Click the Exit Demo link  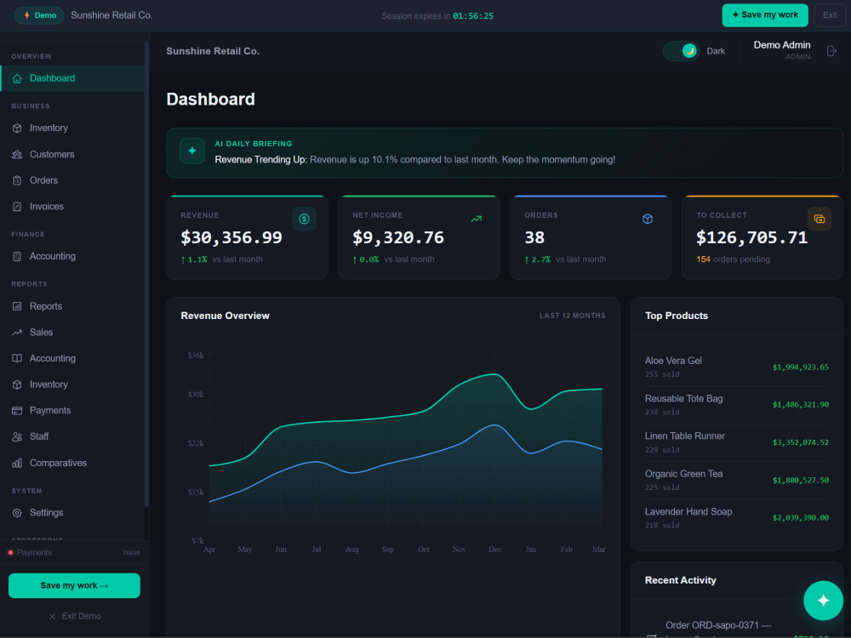coord(75,616)
